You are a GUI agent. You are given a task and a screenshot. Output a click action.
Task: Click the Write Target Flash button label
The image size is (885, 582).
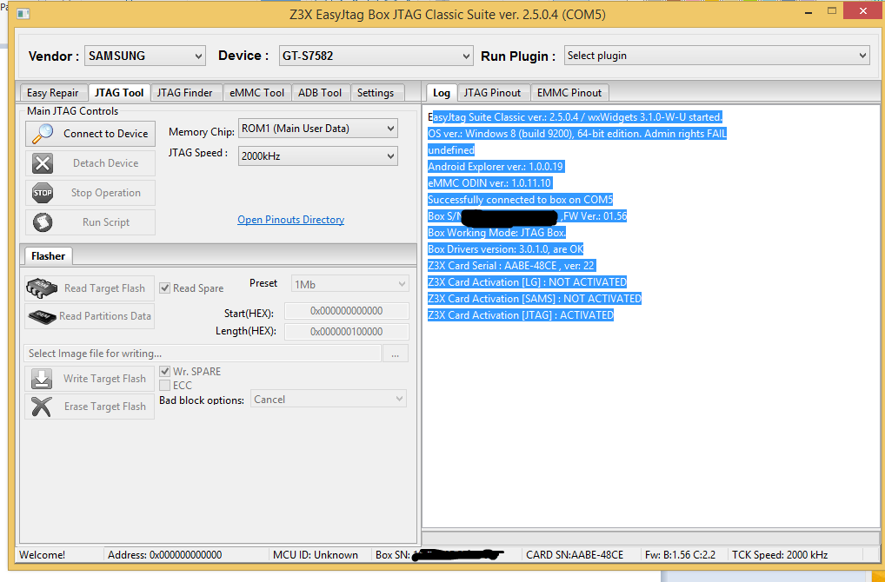pyautogui.click(x=104, y=379)
